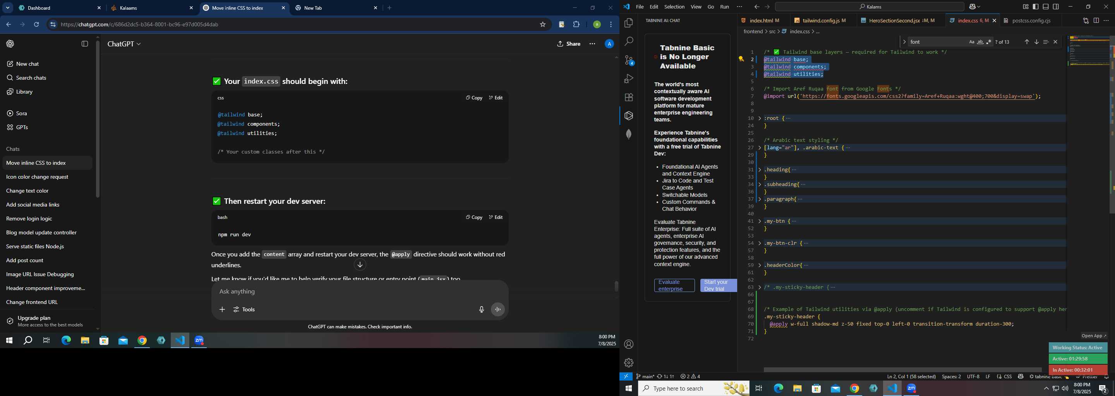Open the Search view in VS Code activity bar
The height and width of the screenshot is (396, 1115).
pos(628,41)
